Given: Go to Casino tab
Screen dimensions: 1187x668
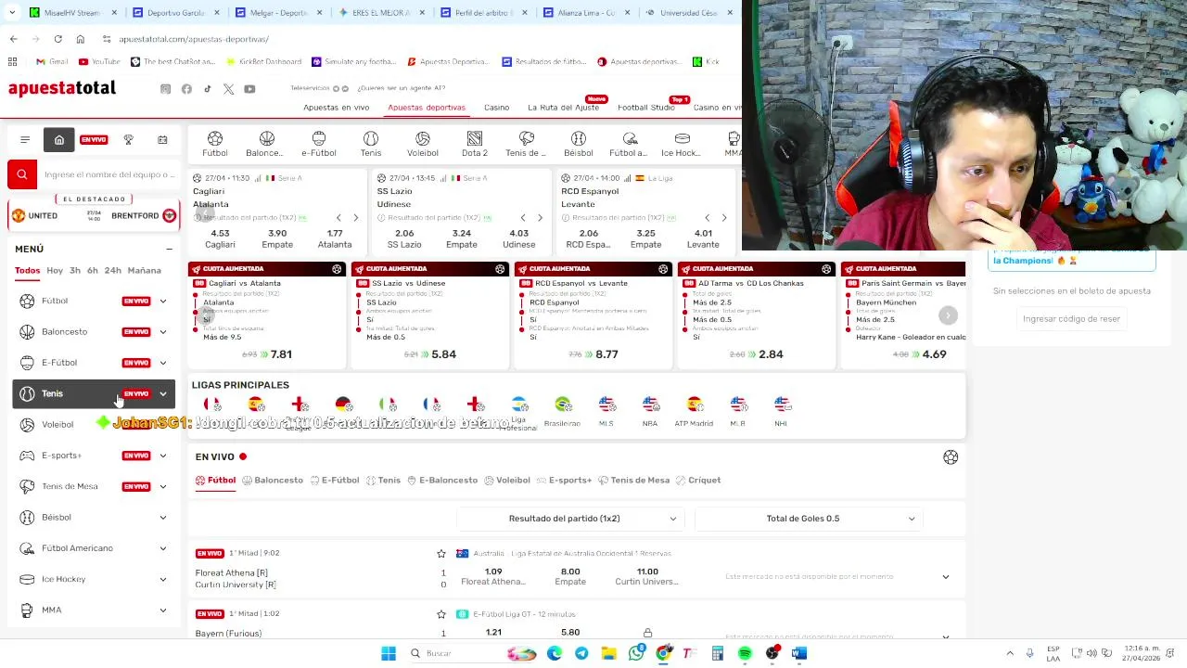Looking at the screenshot, I should tap(496, 108).
